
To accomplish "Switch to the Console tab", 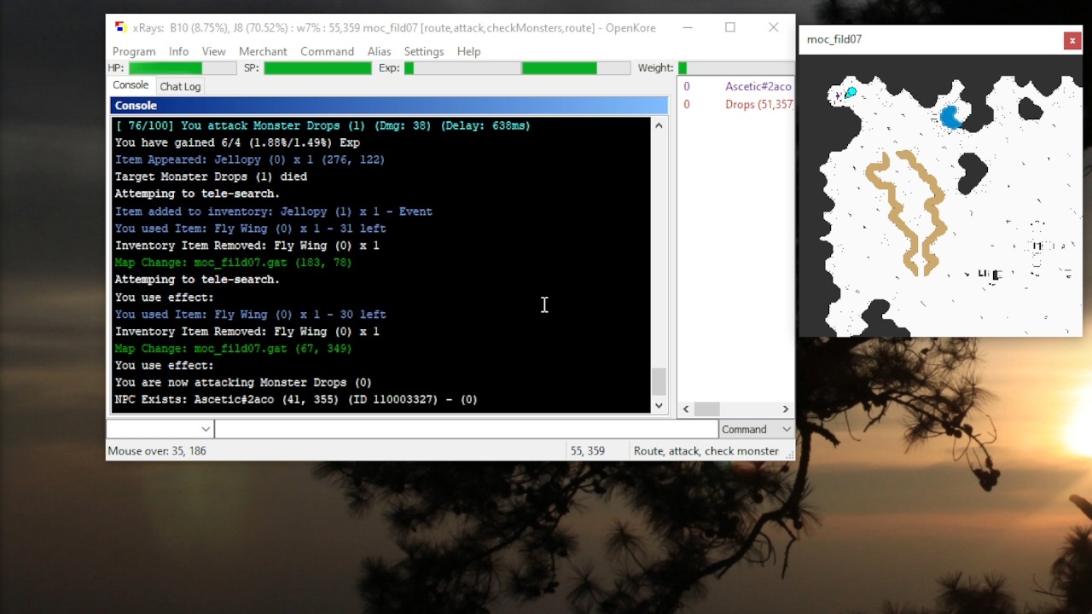I will point(131,85).
